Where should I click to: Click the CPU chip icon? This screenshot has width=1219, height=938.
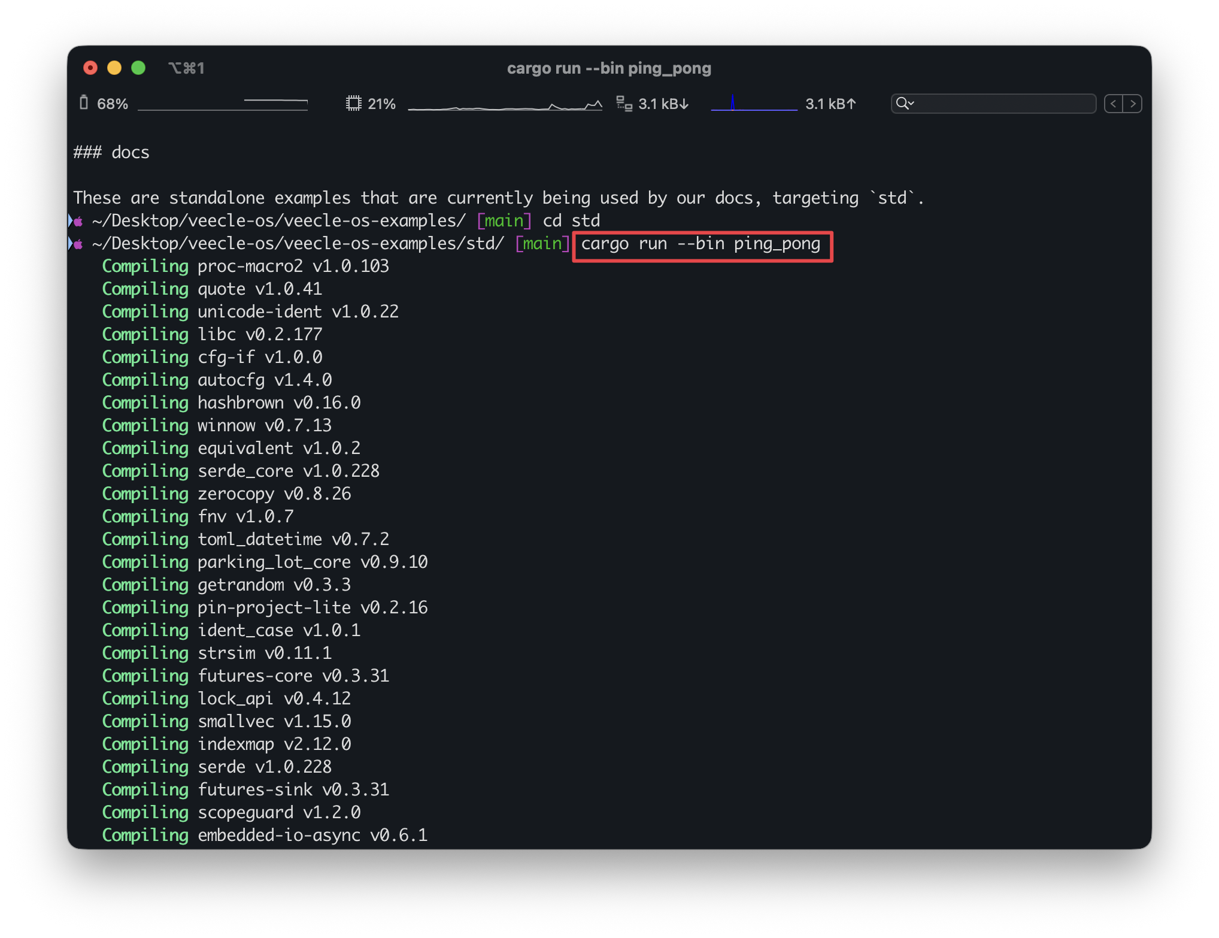353,104
